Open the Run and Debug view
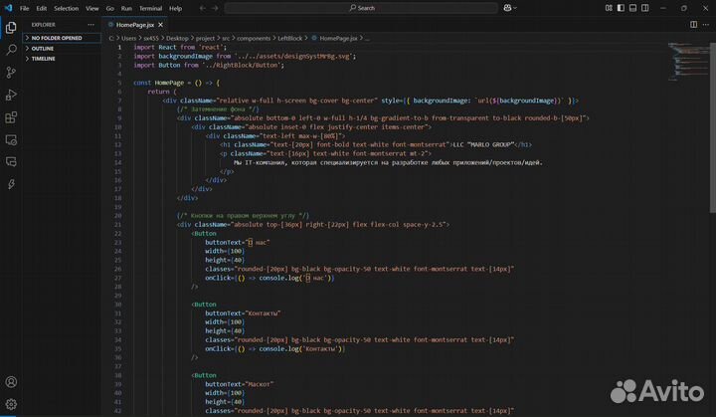This screenshot has height=417, width=716. (x=11, y=95)
